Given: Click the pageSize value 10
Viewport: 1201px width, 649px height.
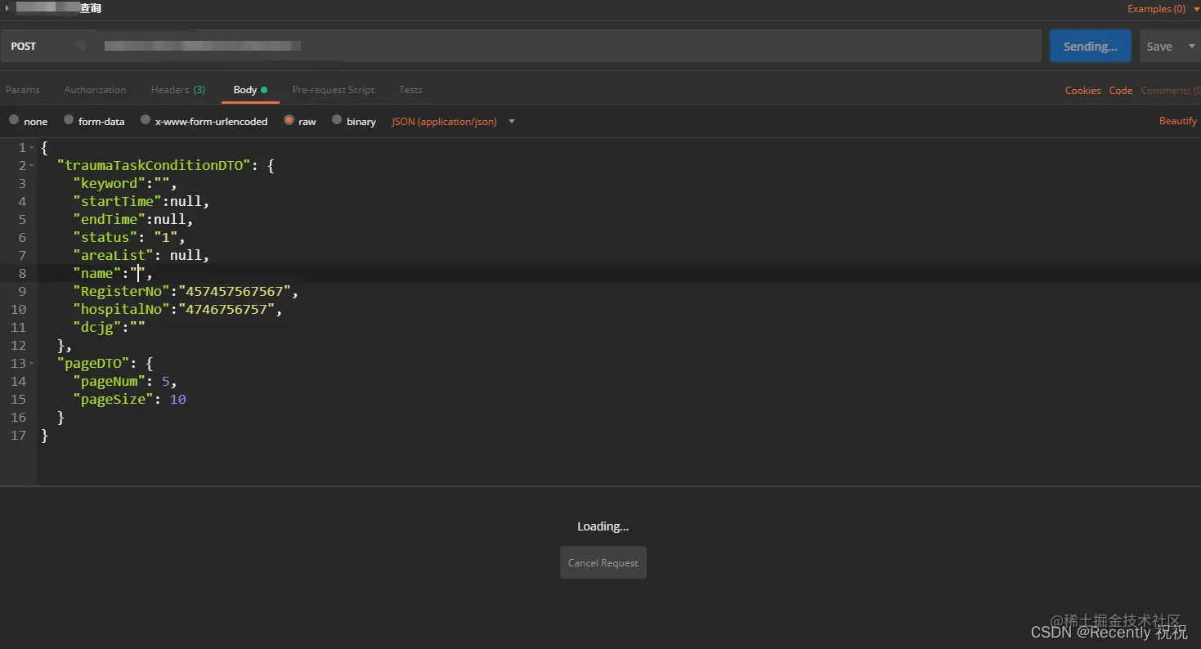Looking at the screenshot, I should pos(178,399).
